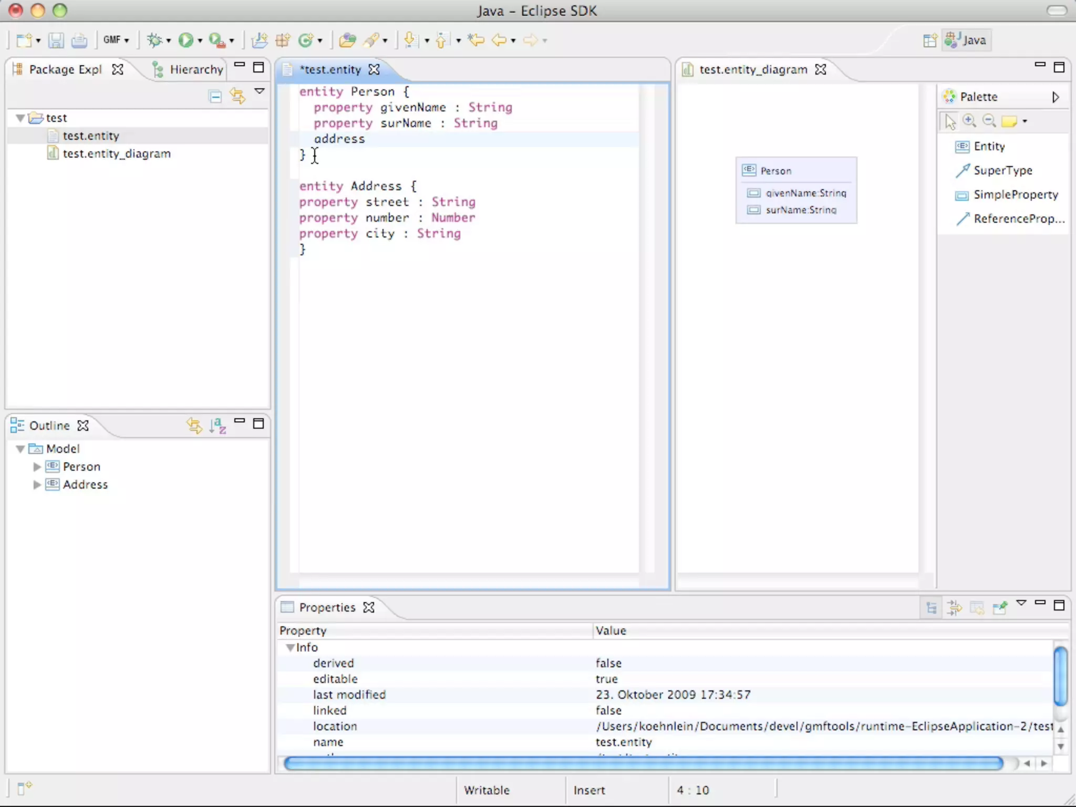1076x807 pixels.
Task: Activate the test.entity_diagram editor tab
Action: click(752, 69)
